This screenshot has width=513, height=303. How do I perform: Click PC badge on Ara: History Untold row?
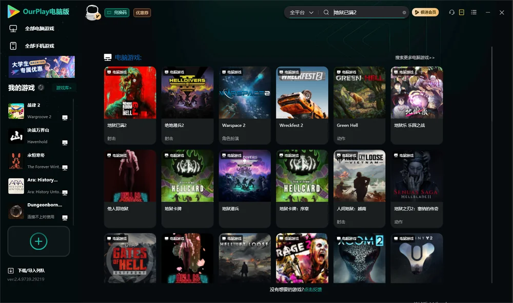65,192
